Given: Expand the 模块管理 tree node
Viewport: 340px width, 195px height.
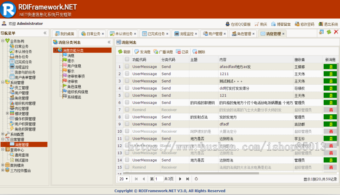Looking at the screenshot, I should [x=7, y=113].
